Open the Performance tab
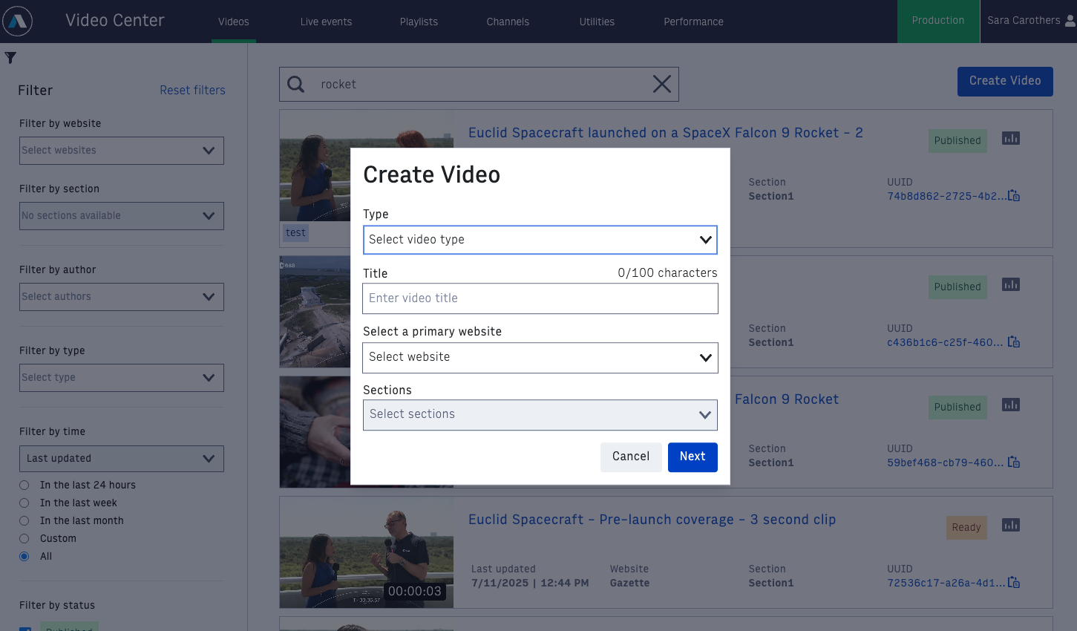This screenshot has width=1077, height=631. (693, 22)
